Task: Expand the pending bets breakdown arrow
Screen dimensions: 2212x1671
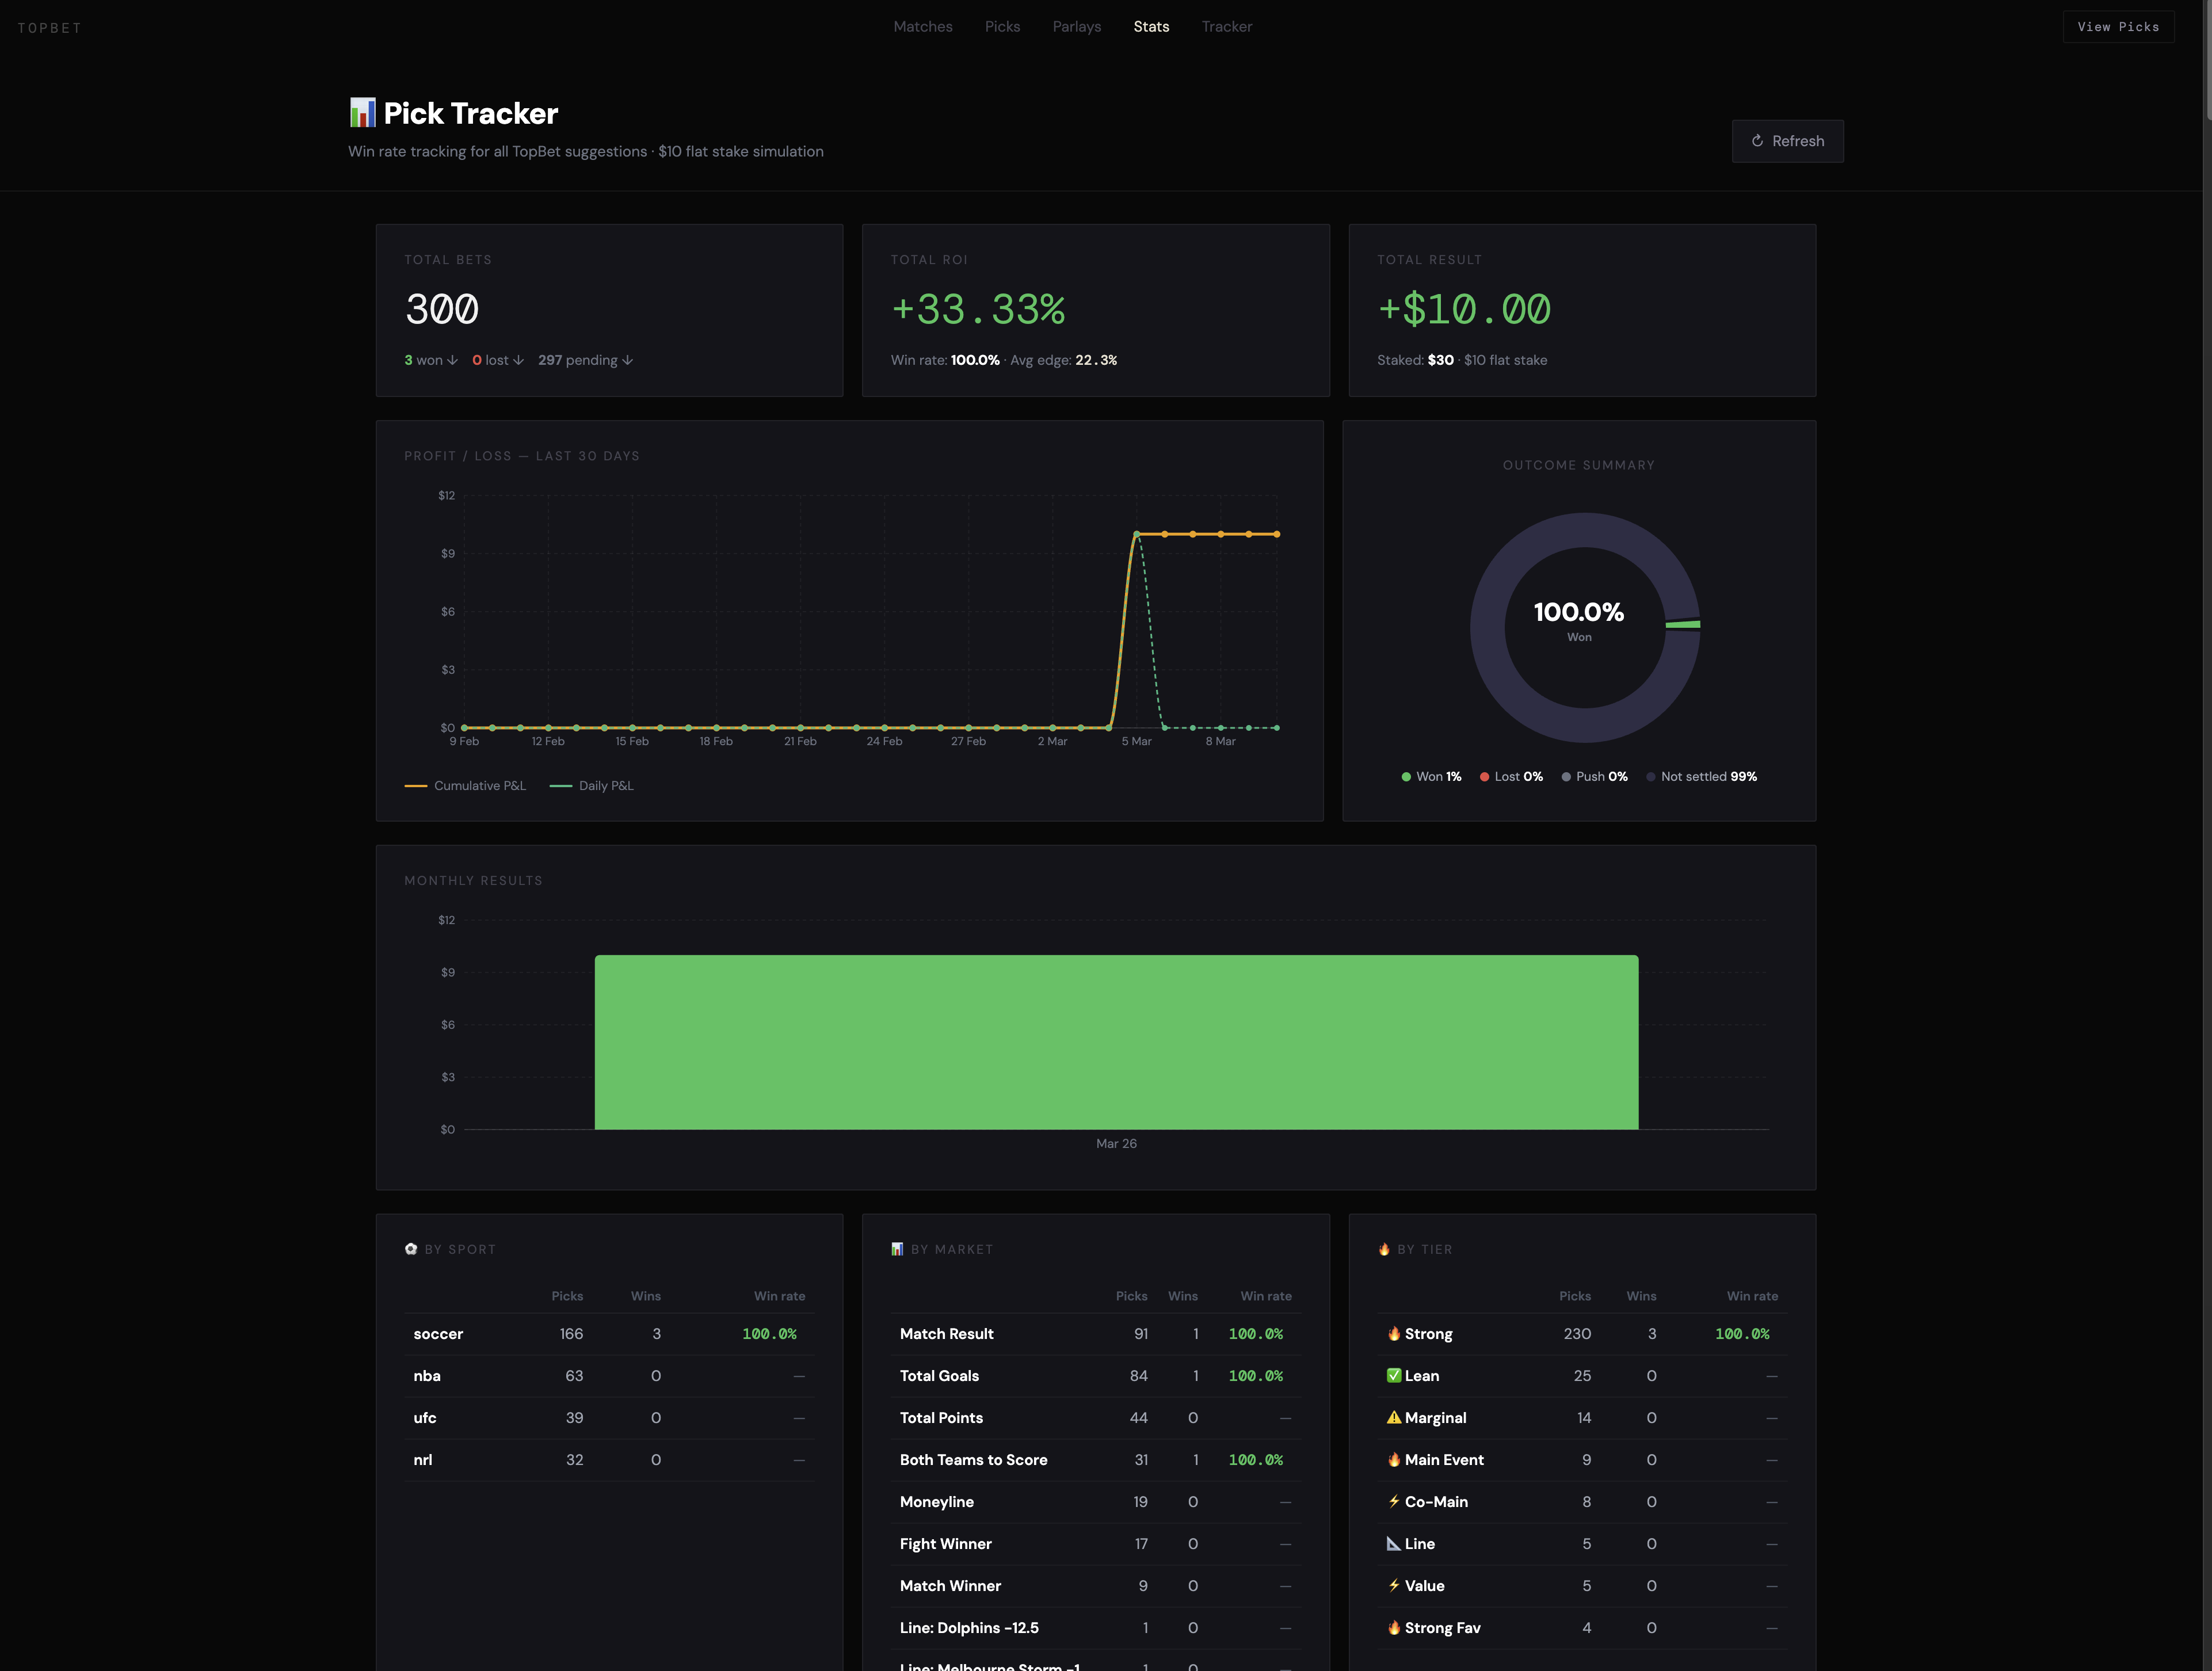Action: [x=627, y=360]
